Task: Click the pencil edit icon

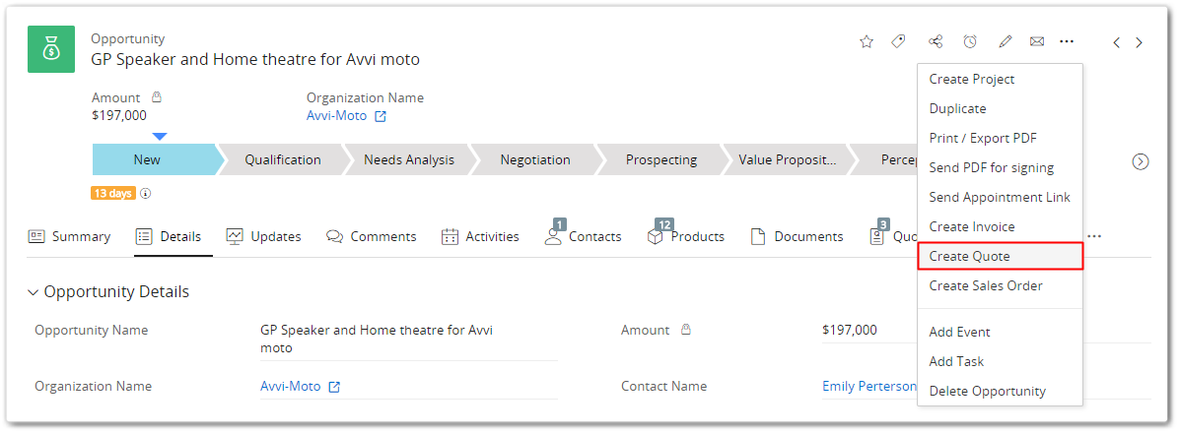Action: [x=1005, y=41]
